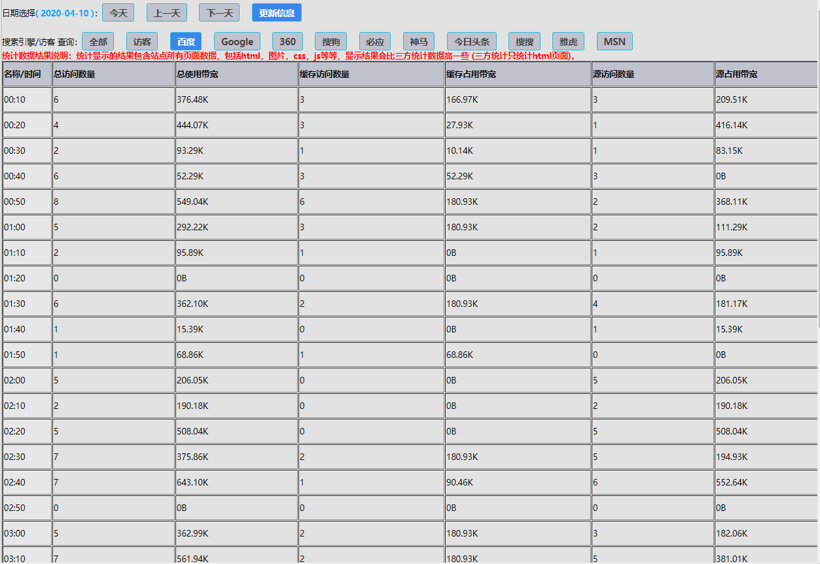This screenshot has width=820, height=564.
Task: Click the 2020-04-10 date text
Action: pyautogui.click(x=64, y=13)
